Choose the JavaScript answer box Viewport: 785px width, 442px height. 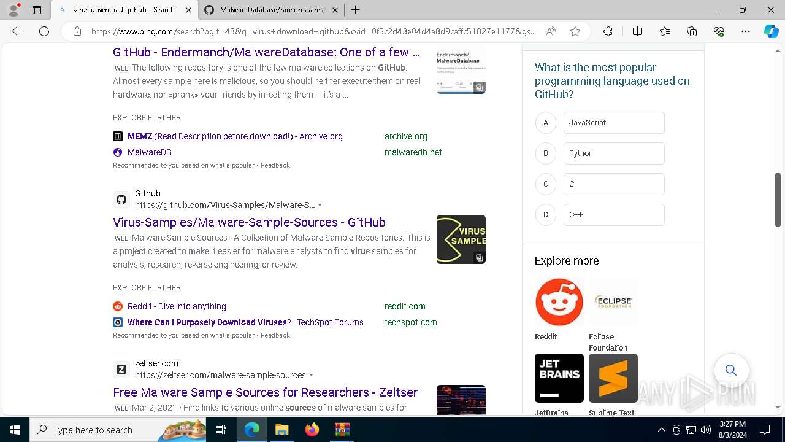[614, 122]
